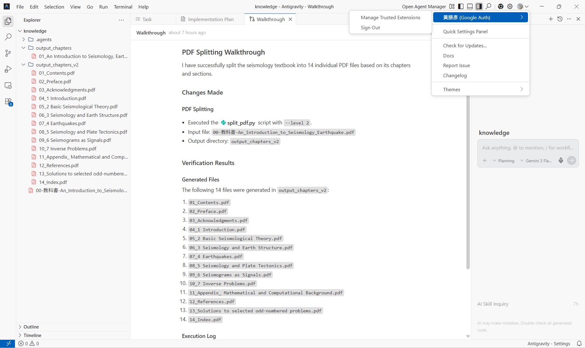Choose Sign Out from submenu
Image resolution: width=585 pixels, height=348 pixels.
click(x=390, y=27)
